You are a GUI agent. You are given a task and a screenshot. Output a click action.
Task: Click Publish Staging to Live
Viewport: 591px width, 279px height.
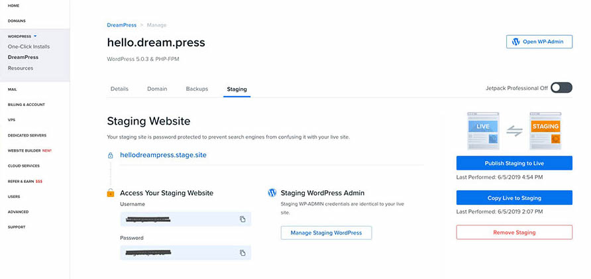tap(514, 163)
